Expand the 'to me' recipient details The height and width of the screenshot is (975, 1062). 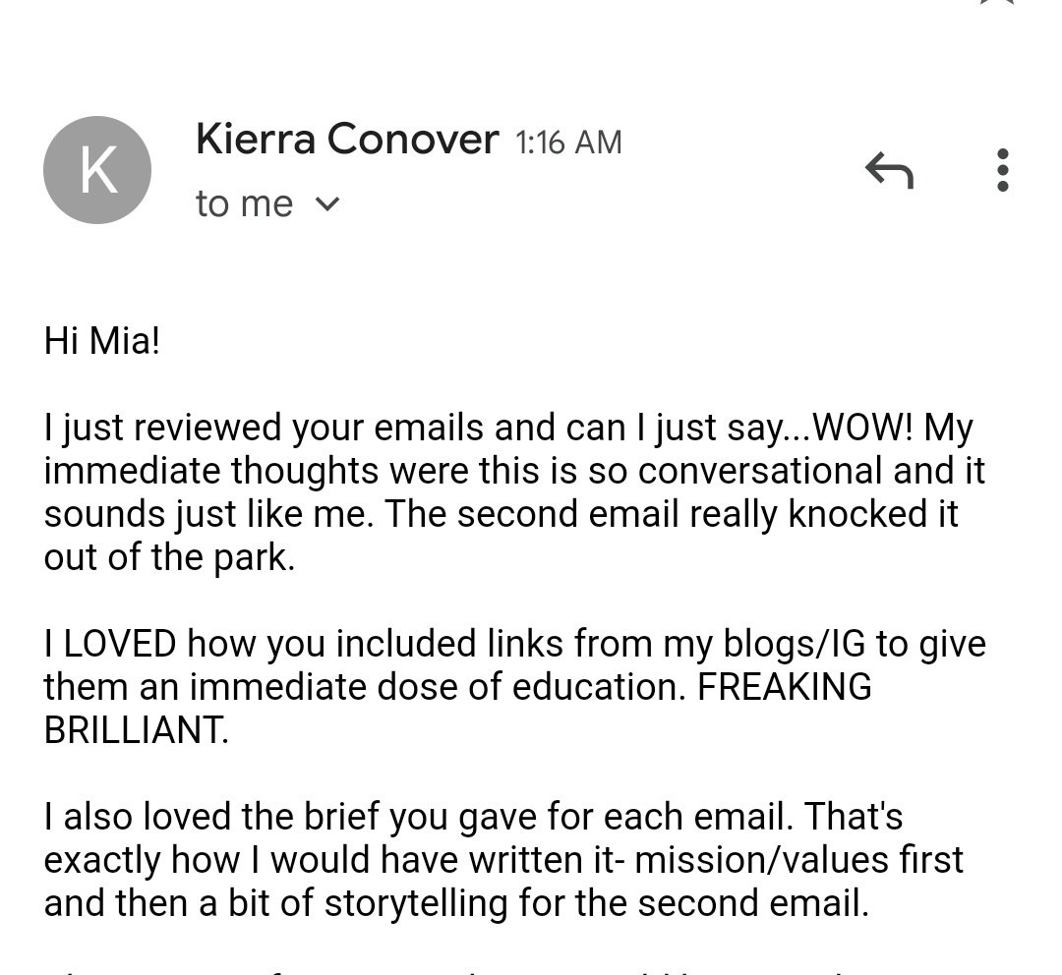pyautogui.click(x=325, y=203)
